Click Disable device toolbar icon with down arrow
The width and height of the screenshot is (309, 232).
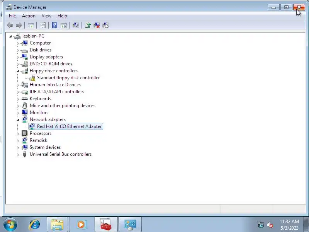(105, 25)
